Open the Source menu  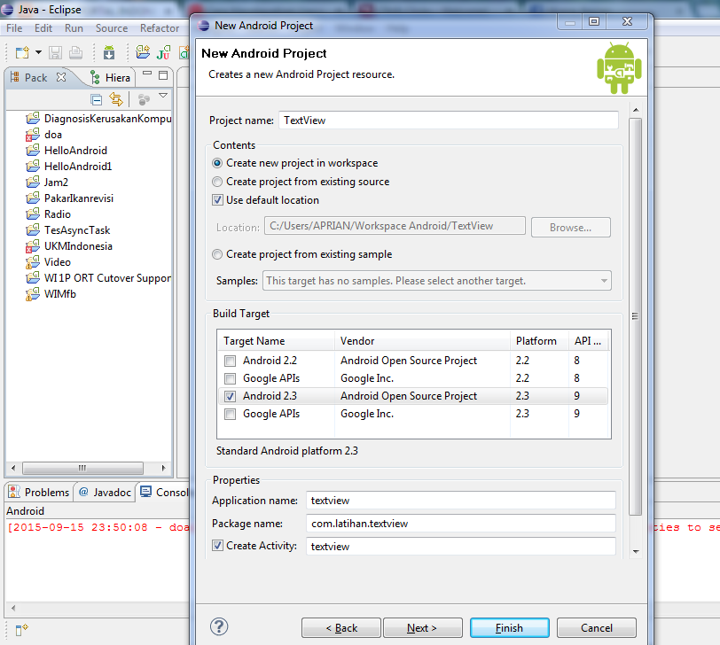[112, 28]
